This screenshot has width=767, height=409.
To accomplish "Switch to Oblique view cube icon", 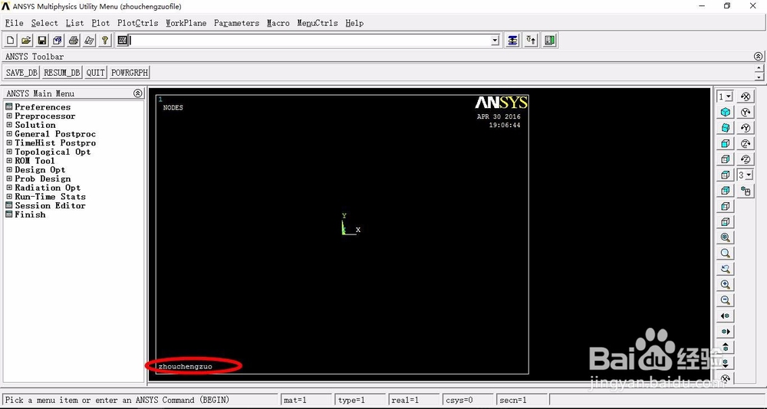I will (x=726, y=128).
